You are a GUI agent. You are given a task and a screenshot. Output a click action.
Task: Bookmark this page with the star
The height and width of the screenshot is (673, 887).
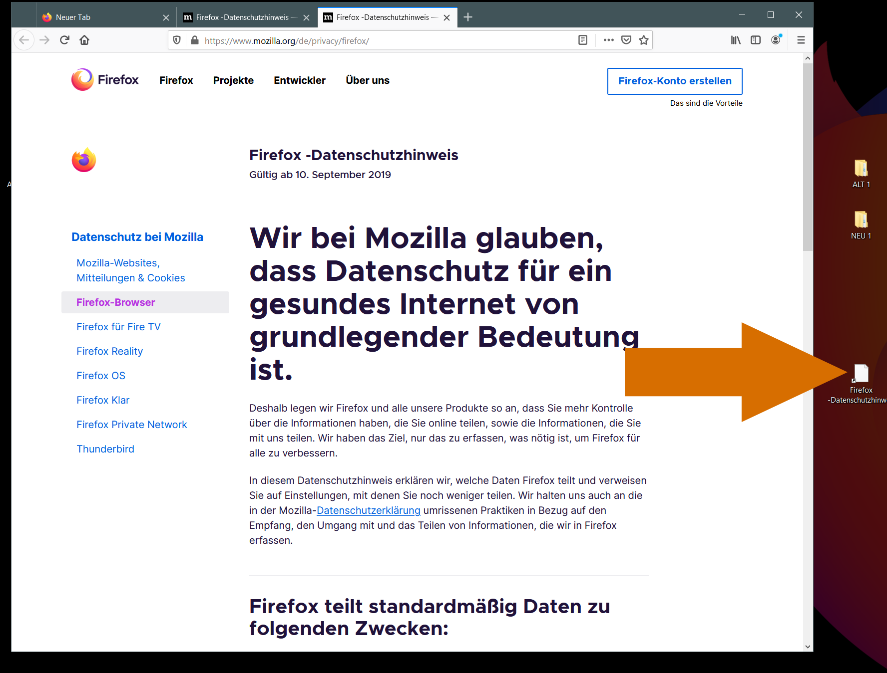[x=644, y=40]
